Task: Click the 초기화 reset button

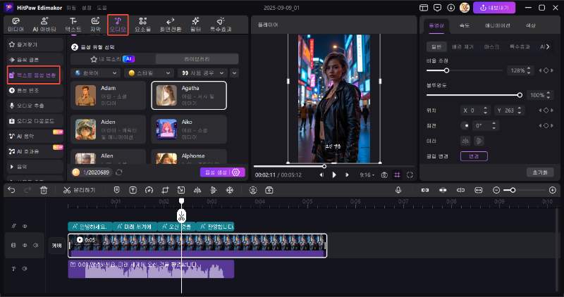Action: click(540, 172)
